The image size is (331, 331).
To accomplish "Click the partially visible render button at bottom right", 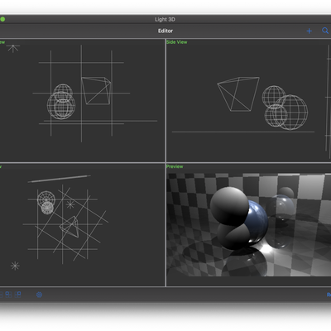I will tap(329, 295).
